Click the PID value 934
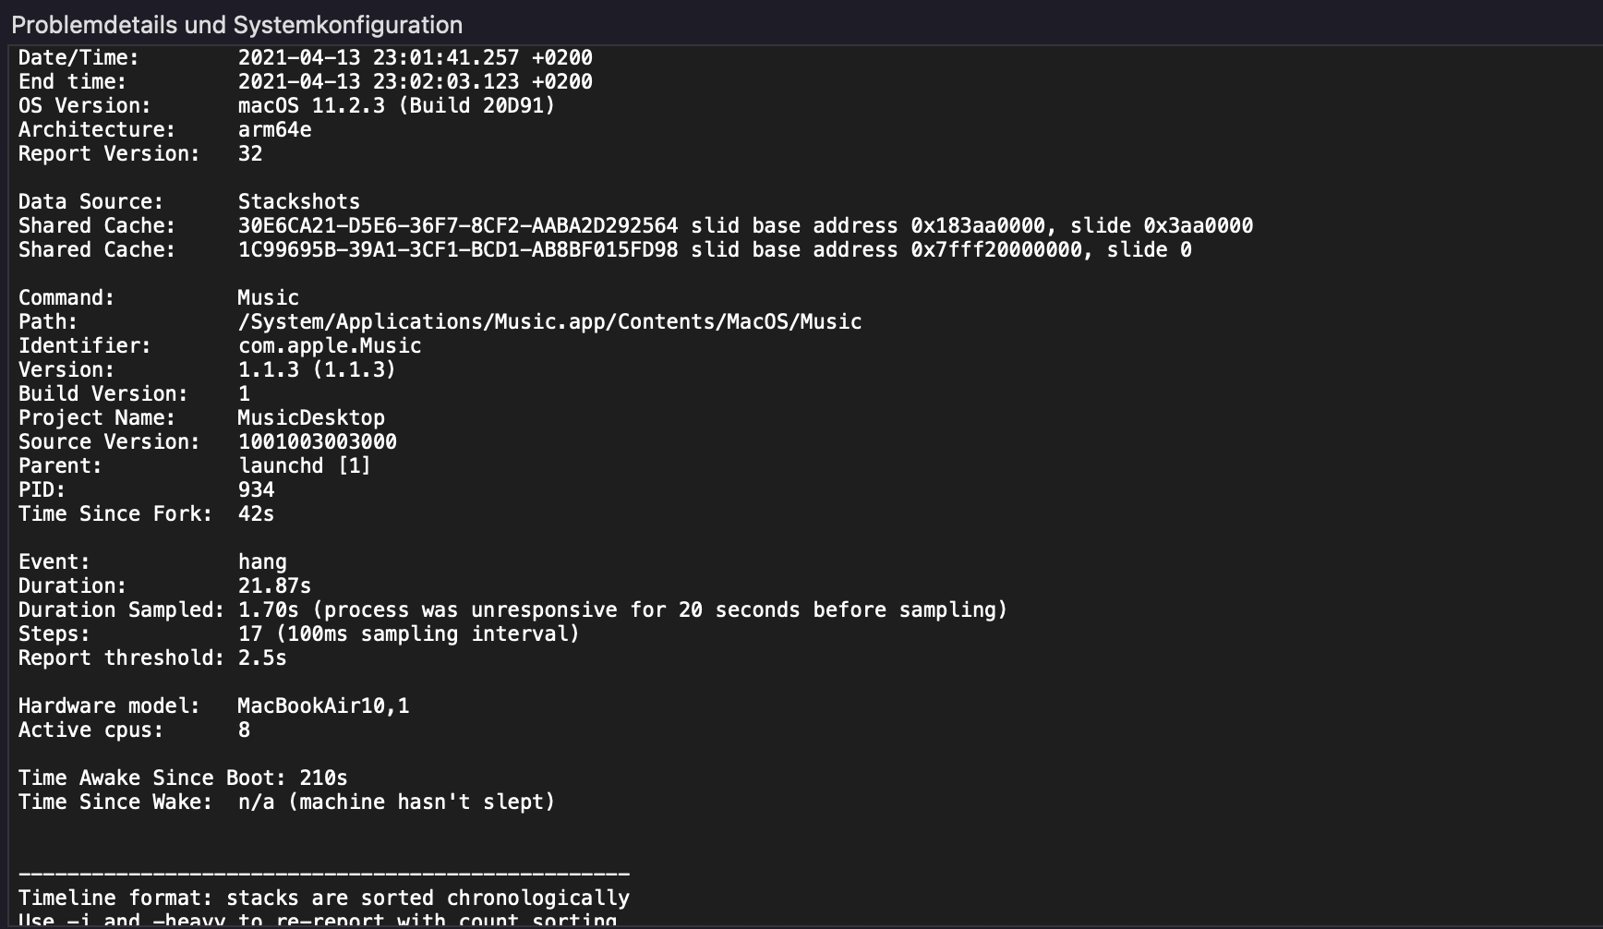The width and height of the screenshot is (1603, 929). [256, 490]
